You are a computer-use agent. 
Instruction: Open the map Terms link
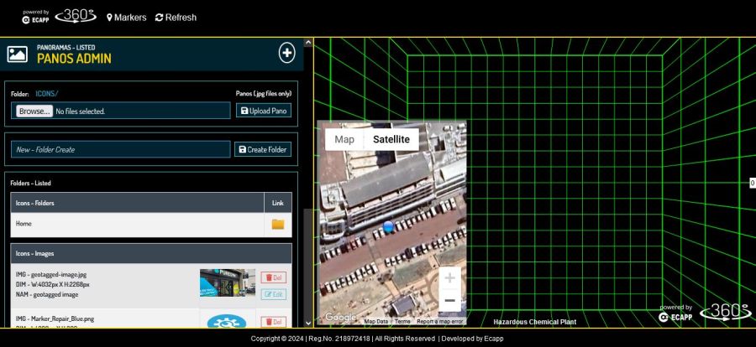402,322
